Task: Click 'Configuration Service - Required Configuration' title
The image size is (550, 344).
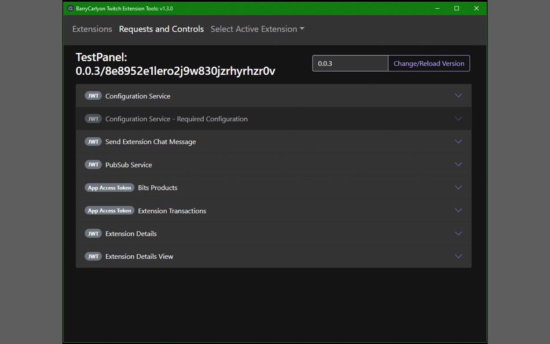Action: click(177, 119)
